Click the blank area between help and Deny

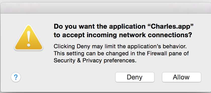[x=68, y=77]
